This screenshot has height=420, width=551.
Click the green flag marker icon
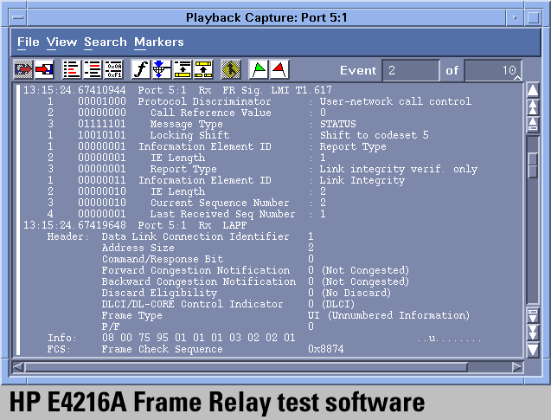[259, 69]
